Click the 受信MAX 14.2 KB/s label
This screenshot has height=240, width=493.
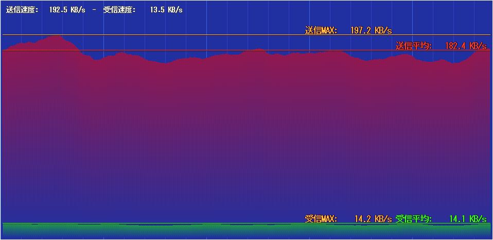pyautogui.click(x=348, y=218)
